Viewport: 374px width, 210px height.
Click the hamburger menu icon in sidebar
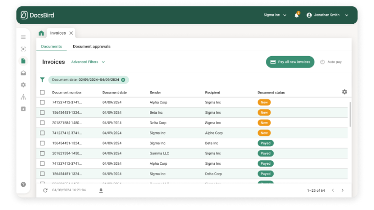pyautogui.click(x=23, y=37)
